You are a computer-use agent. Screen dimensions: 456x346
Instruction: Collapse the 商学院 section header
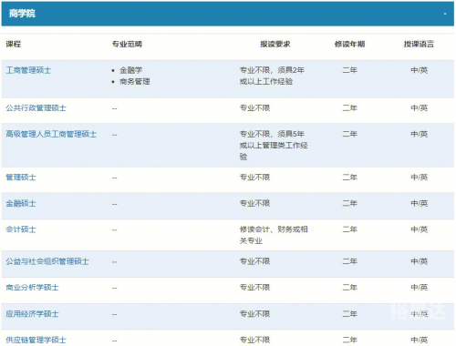pyautogui.click(x=228, y=14)
